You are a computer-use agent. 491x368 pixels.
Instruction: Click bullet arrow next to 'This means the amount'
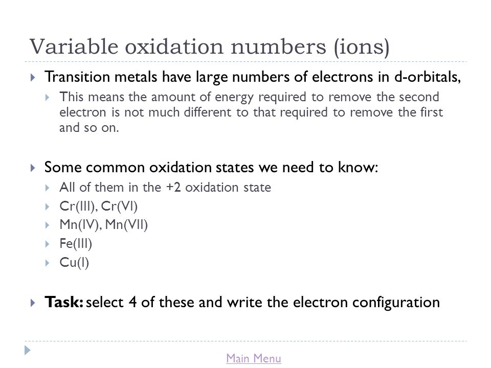tap(47, 97)
